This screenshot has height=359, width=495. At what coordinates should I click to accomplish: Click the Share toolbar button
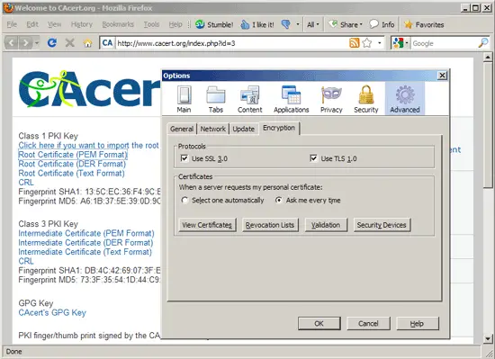[x=346, y=24]
